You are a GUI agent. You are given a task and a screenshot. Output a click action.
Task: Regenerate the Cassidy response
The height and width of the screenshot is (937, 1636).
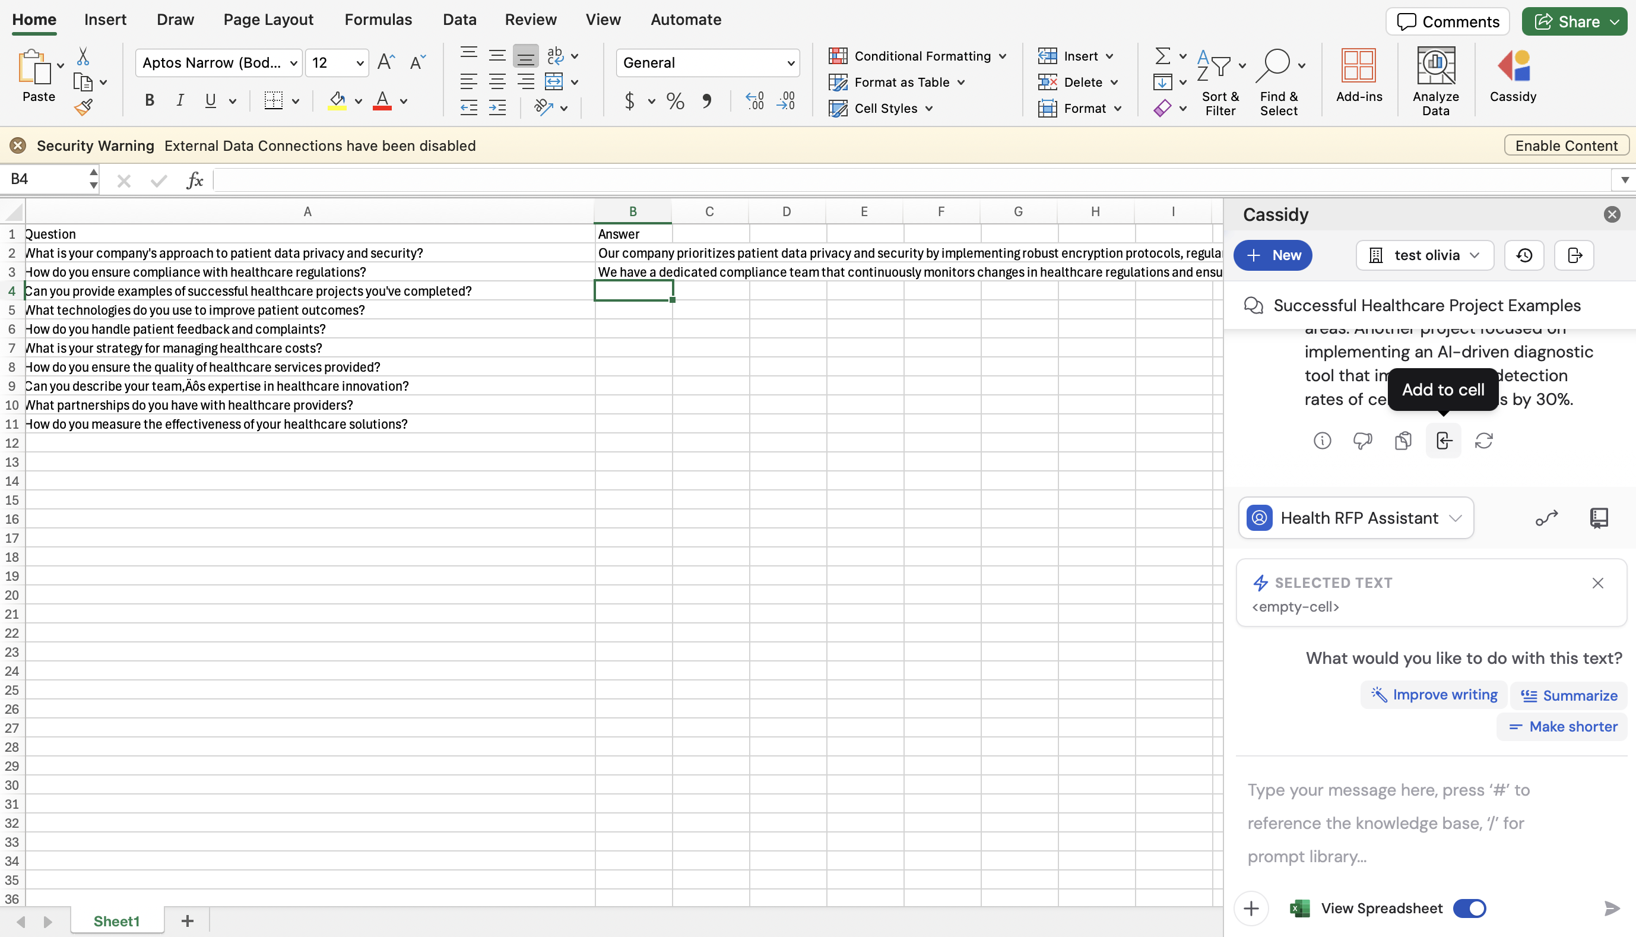click(x=1483, y=441)
